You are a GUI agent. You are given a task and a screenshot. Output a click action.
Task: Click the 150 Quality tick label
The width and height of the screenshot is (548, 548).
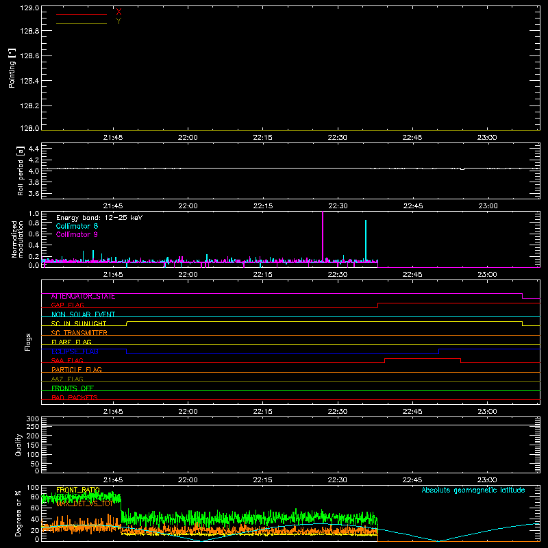[33, 445]
